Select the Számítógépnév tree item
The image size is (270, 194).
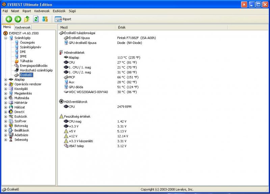pyautogui.click(x=30, y=47)
